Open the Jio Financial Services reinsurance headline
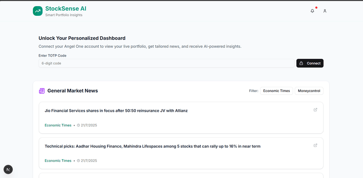The width and height of the screenshot is (363, 178). pos(116,110)
